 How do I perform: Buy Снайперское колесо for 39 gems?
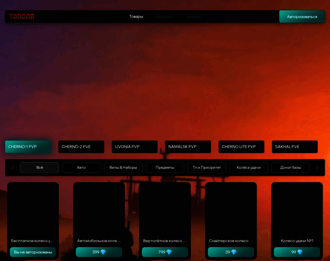(231, 252)
